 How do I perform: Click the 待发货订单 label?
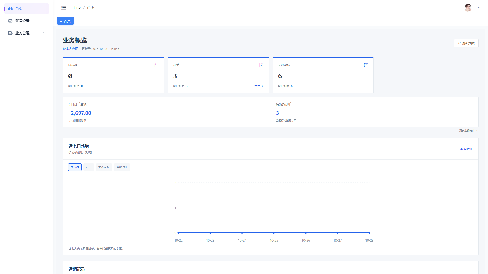click(284, 104)
